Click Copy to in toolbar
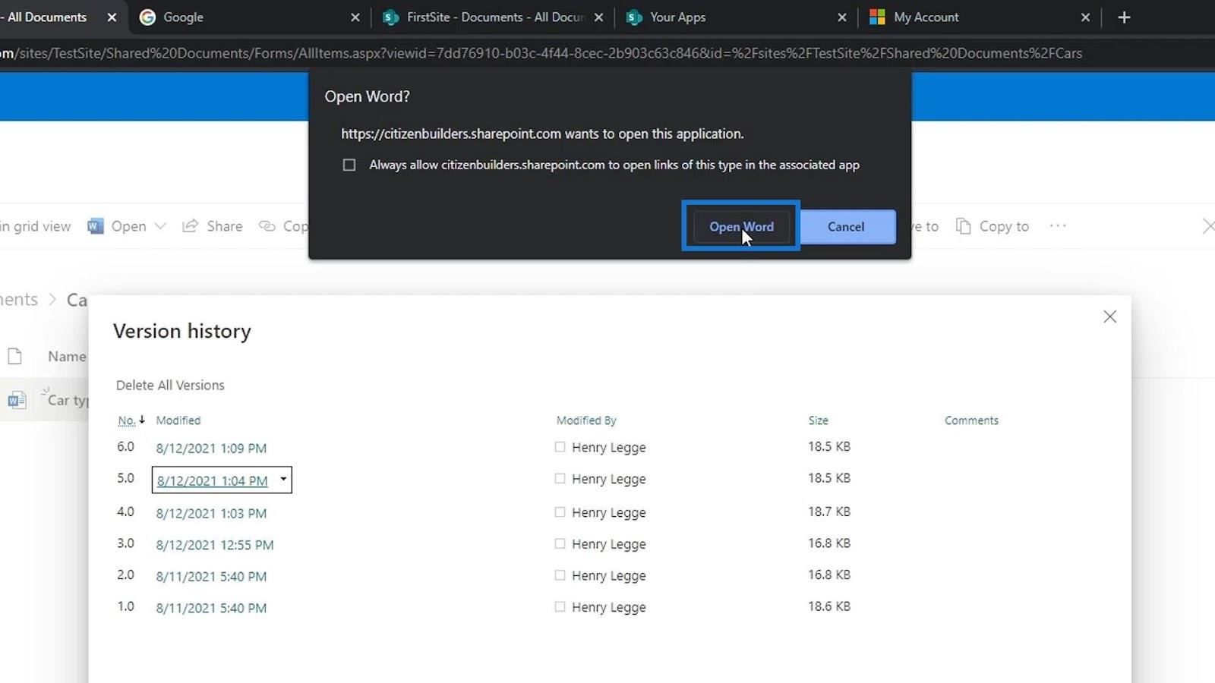 [992, 226]
